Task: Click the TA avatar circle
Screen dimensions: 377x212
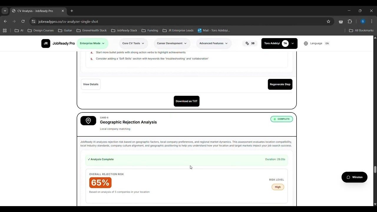Action: coord(285,43)
